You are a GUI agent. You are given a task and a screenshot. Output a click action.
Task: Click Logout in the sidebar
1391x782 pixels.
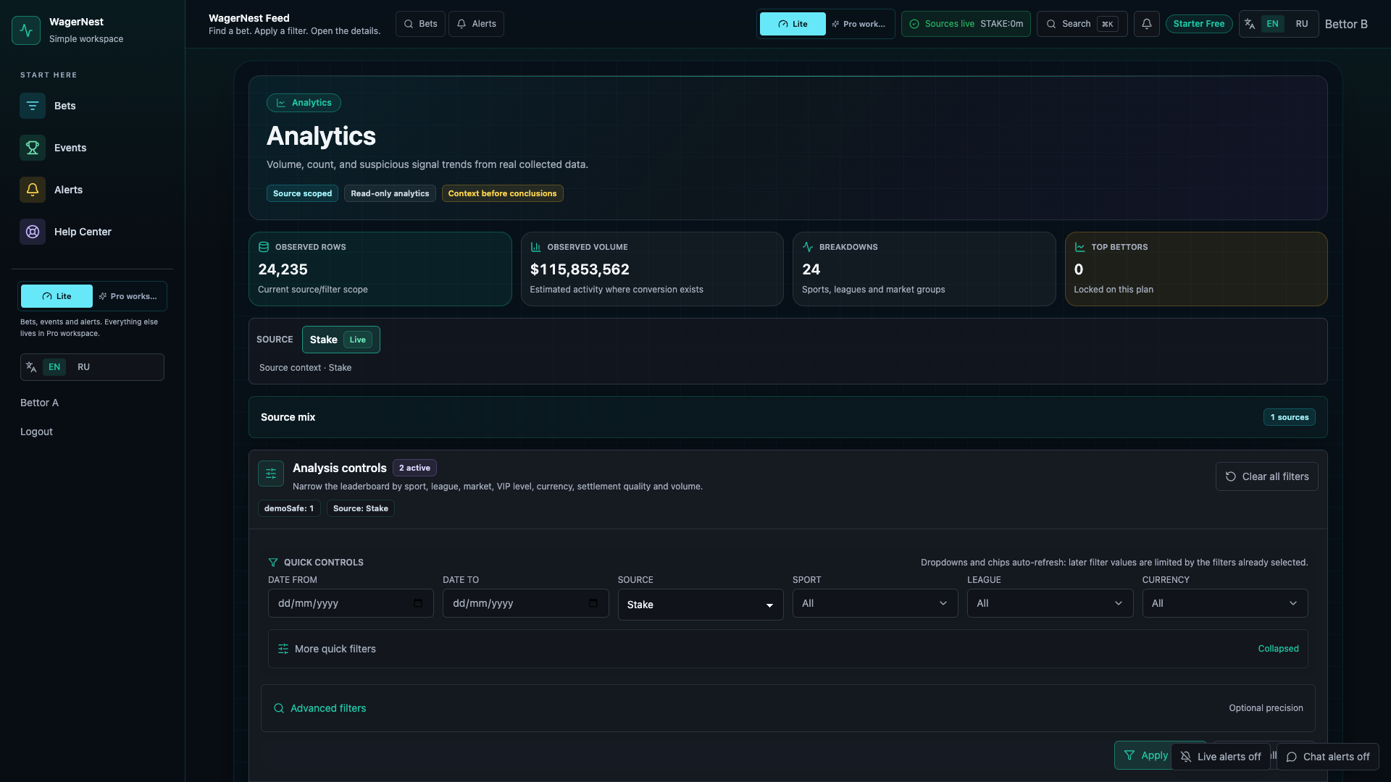coord(36,432)
